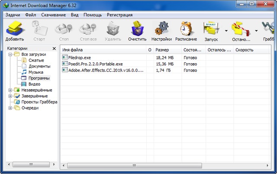Click the Добавить (Add URL) toolbar icon
Screen dimensions: 277x174
[14, 31]
